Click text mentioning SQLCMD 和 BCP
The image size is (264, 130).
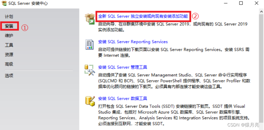point(174,81)
